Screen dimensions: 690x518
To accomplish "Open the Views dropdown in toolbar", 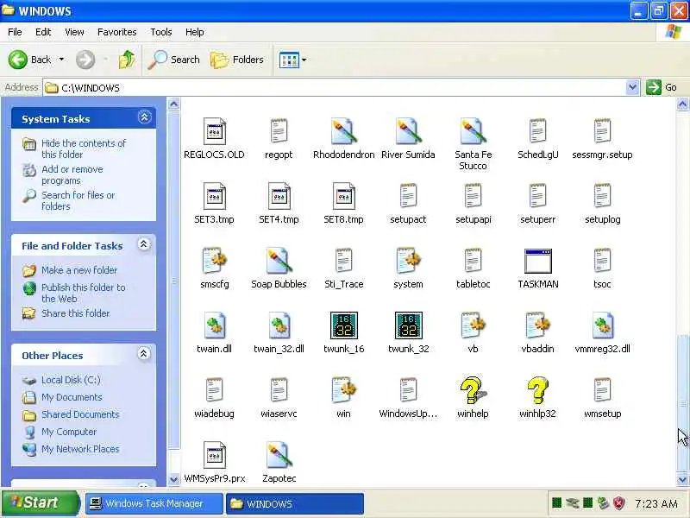I will point(304,60).
